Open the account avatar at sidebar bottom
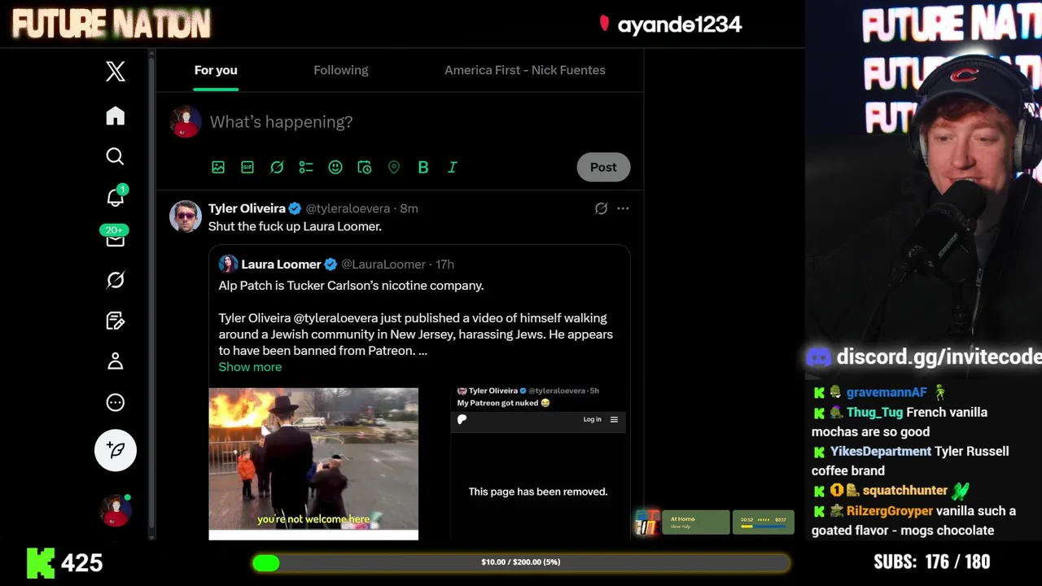Screen dimensions: 1042x586 (x=116, y=510)
